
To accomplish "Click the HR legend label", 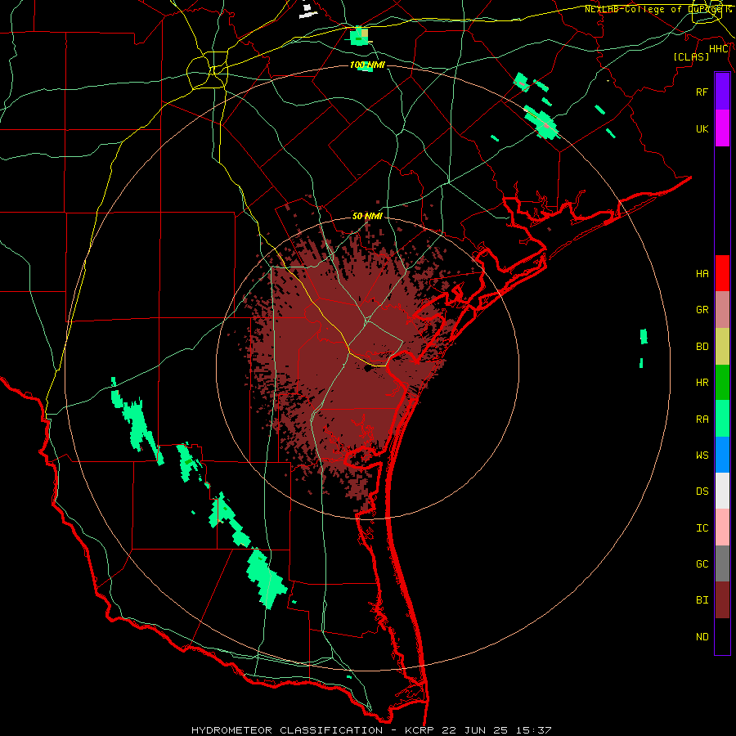I will click(702, 383).
